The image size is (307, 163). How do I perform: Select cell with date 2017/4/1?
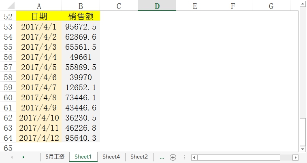39,27
